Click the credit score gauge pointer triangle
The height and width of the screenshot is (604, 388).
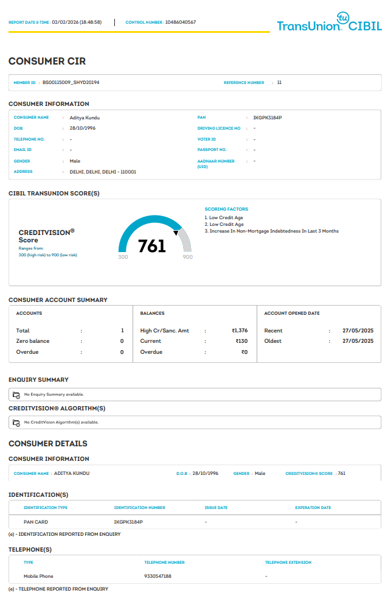pos(176,233)
